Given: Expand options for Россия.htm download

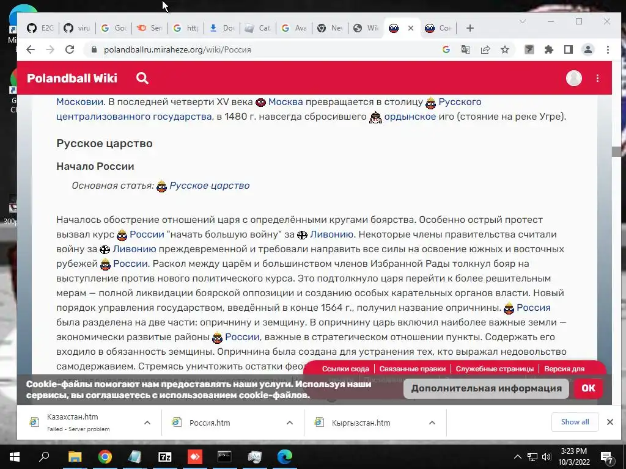Looking at the screenshot, I should pos(289,423).
